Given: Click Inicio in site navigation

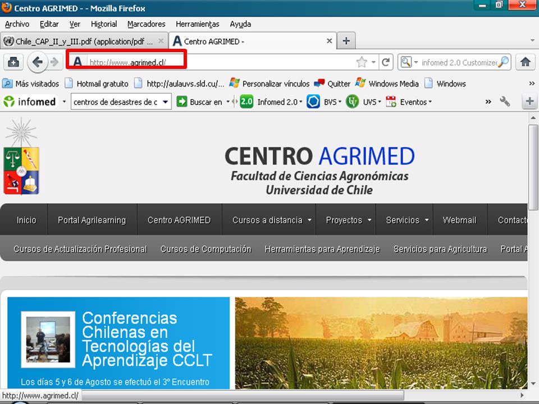Looking at the screenshot, I should [26, 220].
